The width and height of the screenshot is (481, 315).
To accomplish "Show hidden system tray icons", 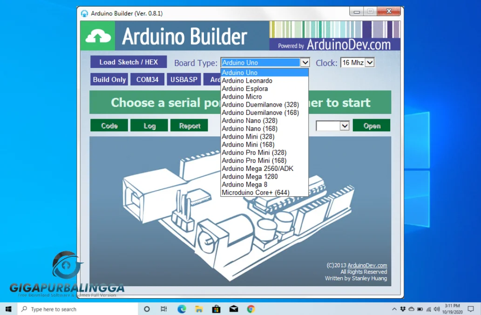I will (x=394, y=309).
